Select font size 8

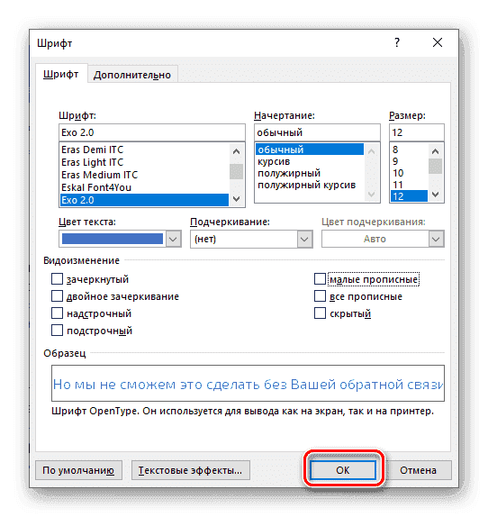[409, 150]
